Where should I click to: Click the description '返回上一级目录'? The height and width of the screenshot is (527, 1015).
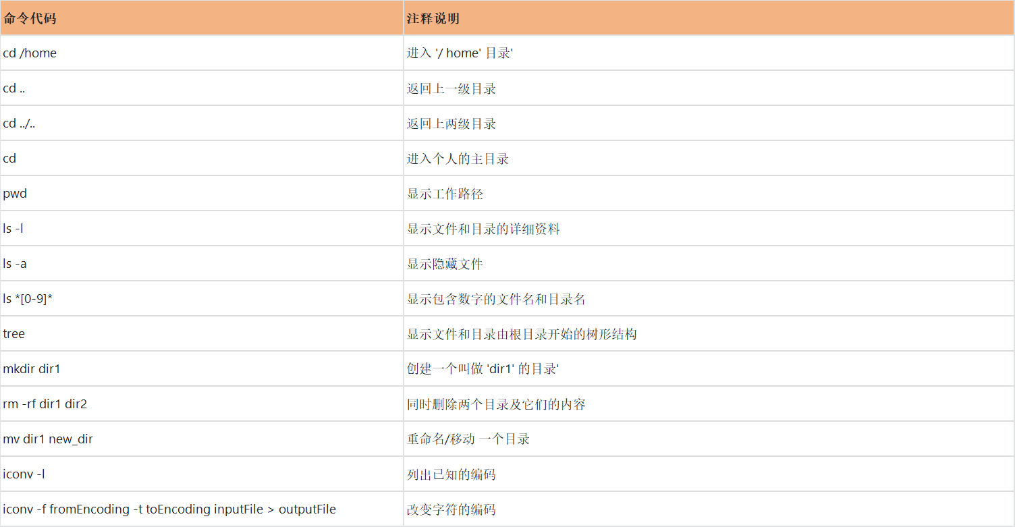click(x=451, y=88)
